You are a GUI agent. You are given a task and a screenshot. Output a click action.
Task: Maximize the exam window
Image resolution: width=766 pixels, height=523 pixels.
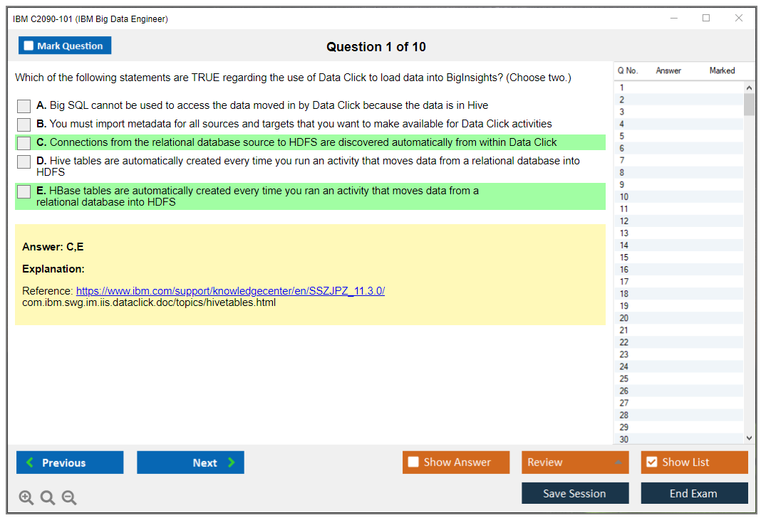(x=706, y=19)
